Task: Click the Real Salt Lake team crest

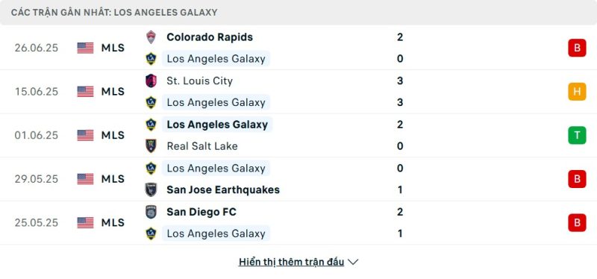Action: (x=151, y=146)
